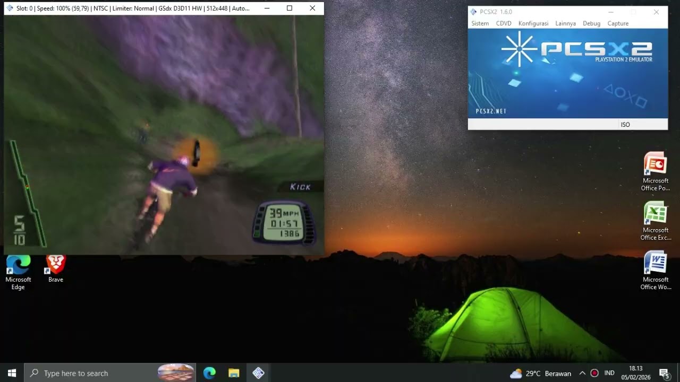The height and width of the screenshot is (382, 680).
Task: Open File Explorer from the taskbar
Action: pos(234,373)
